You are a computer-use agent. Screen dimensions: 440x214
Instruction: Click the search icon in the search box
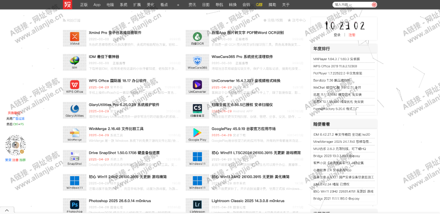[x=374, y=4]
